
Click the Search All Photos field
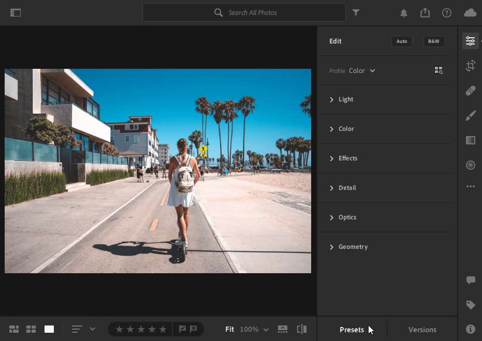[x=244, y=12]
